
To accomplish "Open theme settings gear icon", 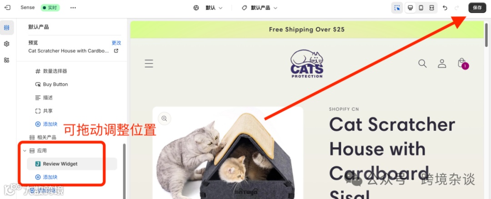I will (x=6, y=44).
